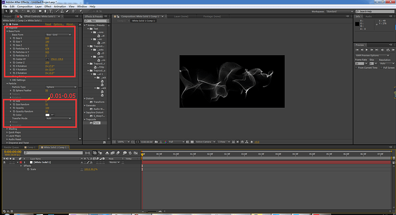Open the Animation menu
396x215 pixels.
click(60, 6)
